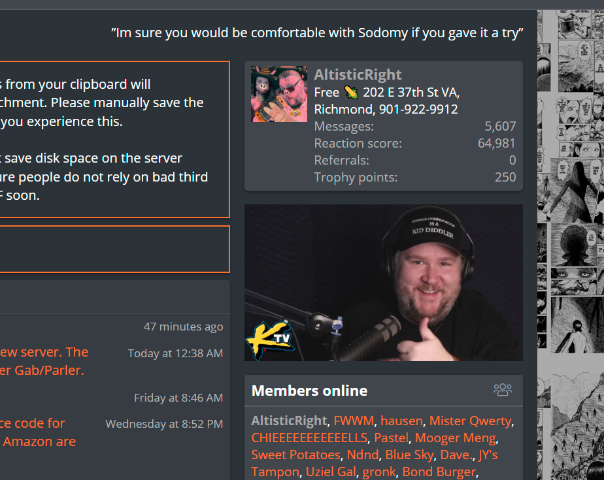Click the Today at 12:38 AM timestamp
The height and width of the screenshot is (480, 604).
(x=175, y=353)
